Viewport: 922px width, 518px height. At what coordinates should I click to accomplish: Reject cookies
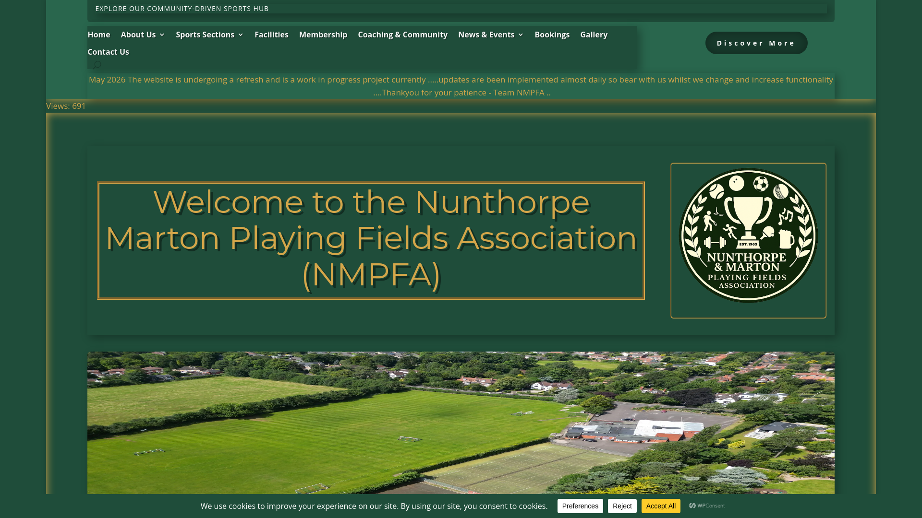coord(622,506)
